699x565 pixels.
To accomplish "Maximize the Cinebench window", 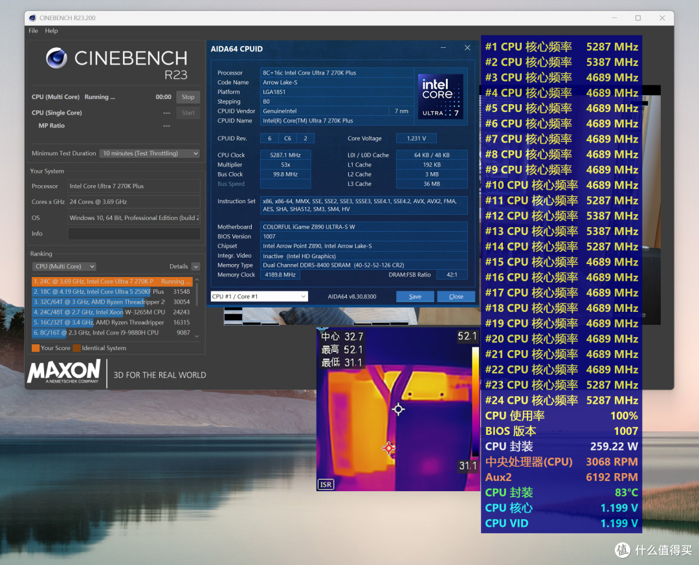I will [638, 18].
